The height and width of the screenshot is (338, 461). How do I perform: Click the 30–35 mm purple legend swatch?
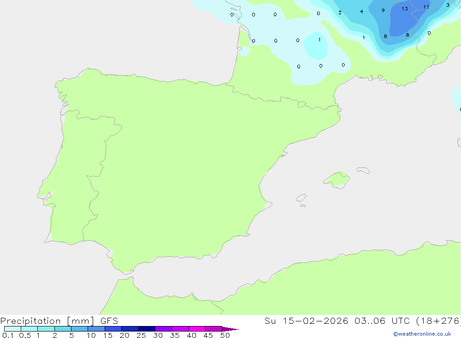163,329
